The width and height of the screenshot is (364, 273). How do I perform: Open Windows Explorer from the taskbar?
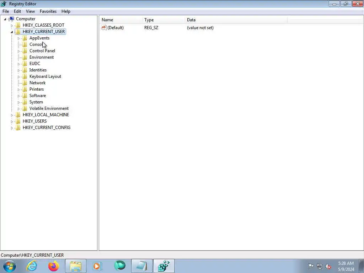tap(76, 266)
